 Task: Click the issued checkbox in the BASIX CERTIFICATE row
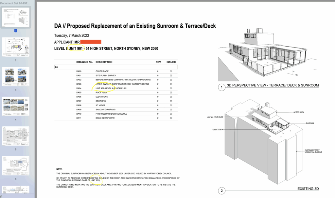pyautogui.click(x=171, y=118)
